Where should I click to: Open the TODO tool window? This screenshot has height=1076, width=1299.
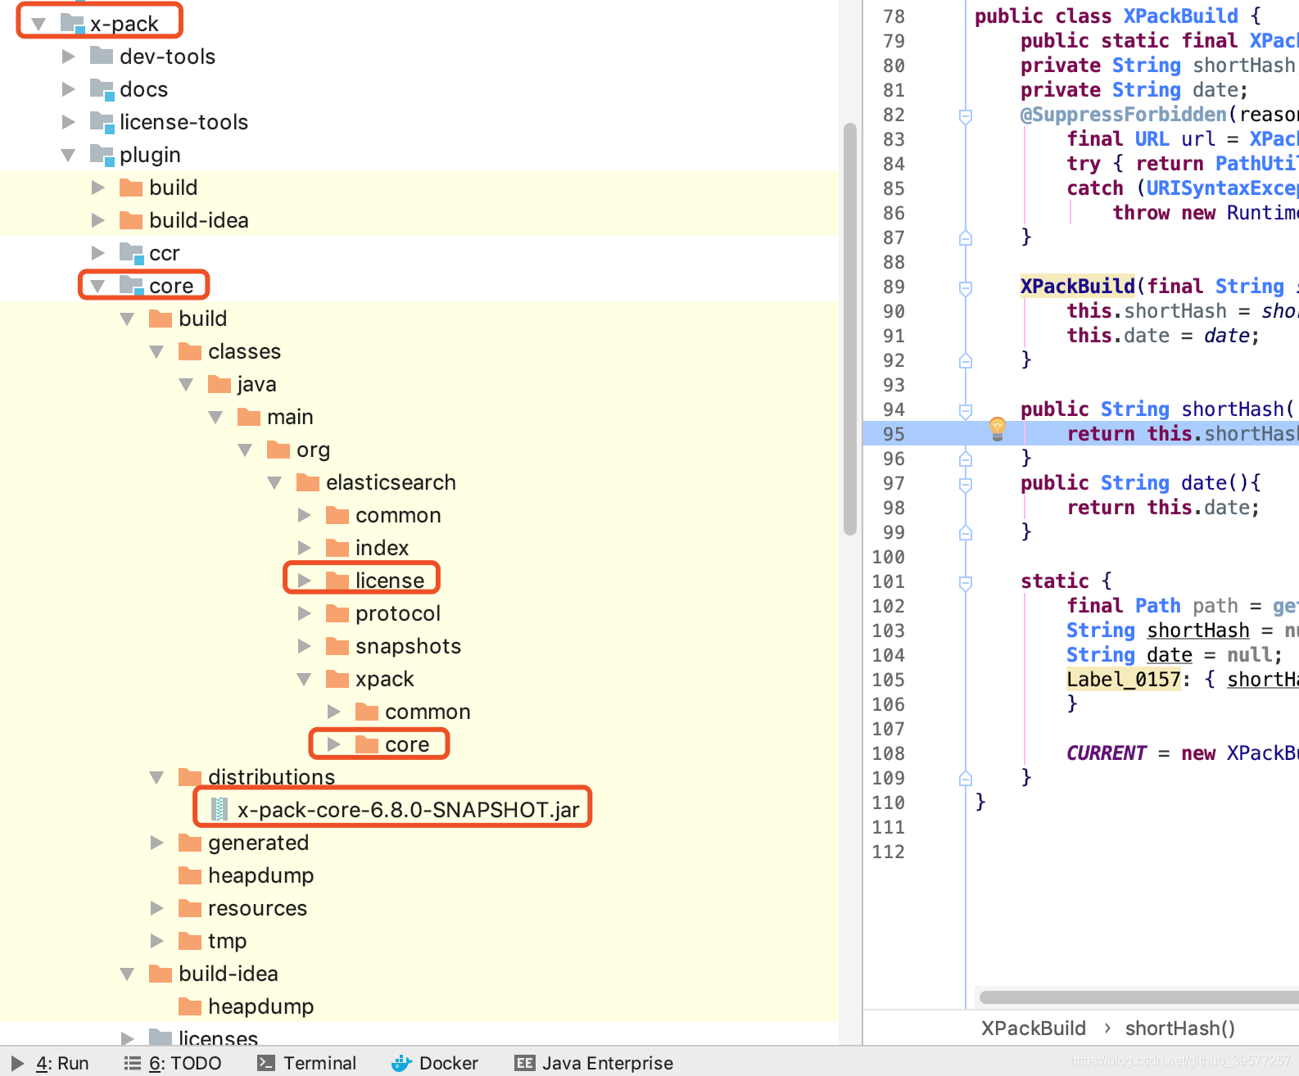[173, 1063]
